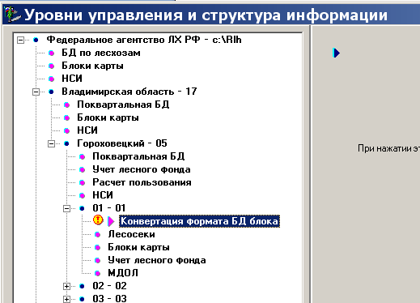Select Конвертация формата БД блока item

point(199,221)
